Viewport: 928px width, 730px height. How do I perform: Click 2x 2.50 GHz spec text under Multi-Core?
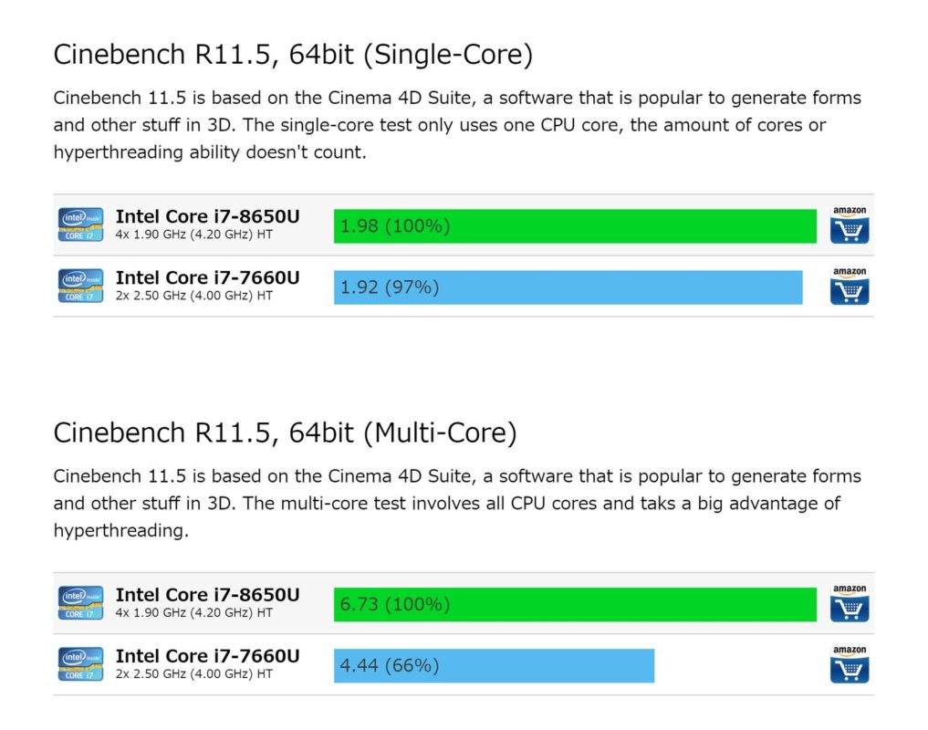pos(194,673)
